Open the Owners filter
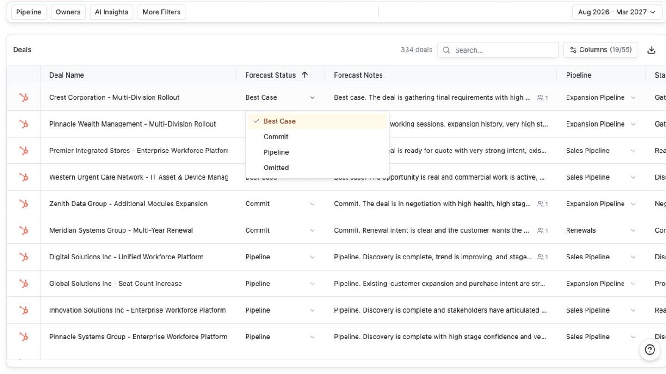The height and width of the screenshot is (374, 666). coord(68,12)
